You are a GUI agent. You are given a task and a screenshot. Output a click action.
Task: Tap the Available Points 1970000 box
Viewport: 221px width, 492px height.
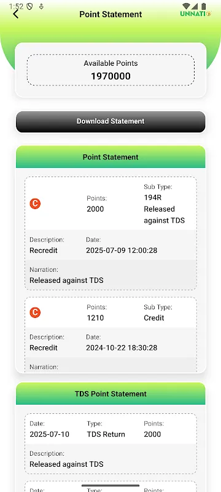[x=110, y=70]
